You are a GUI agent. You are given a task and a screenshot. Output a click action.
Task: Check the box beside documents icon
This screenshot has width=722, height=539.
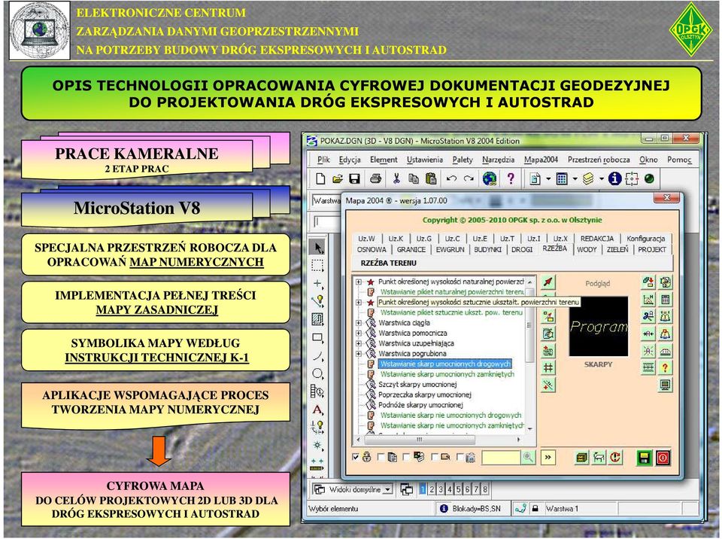click(x=381, y=457)
